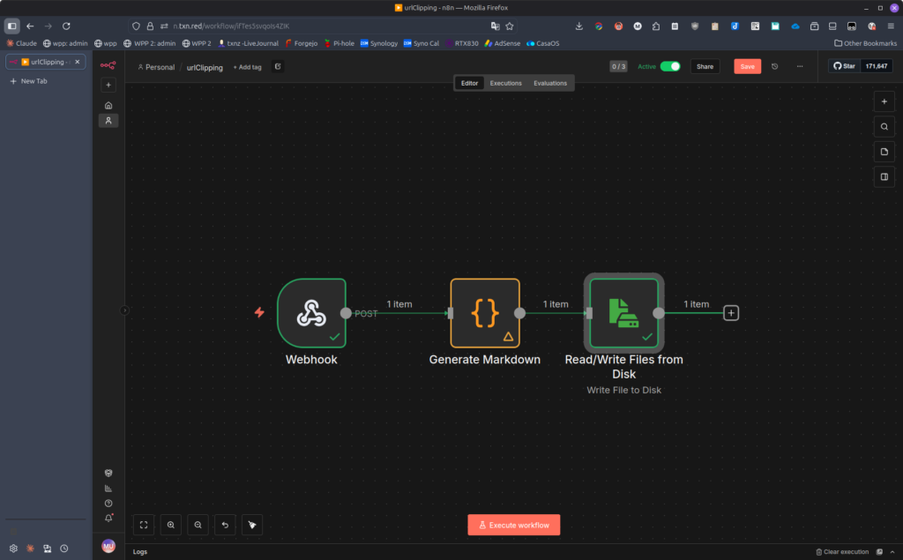Open the notifications bell in sidebar
The height and width of the screenshot is (560, 903).
108,518
